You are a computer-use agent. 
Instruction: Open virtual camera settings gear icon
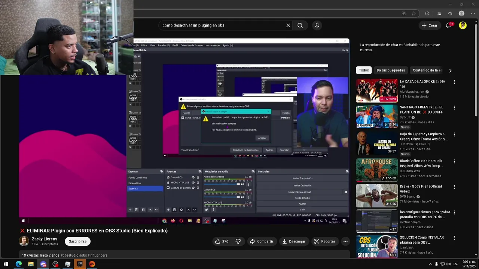(346, 192)
